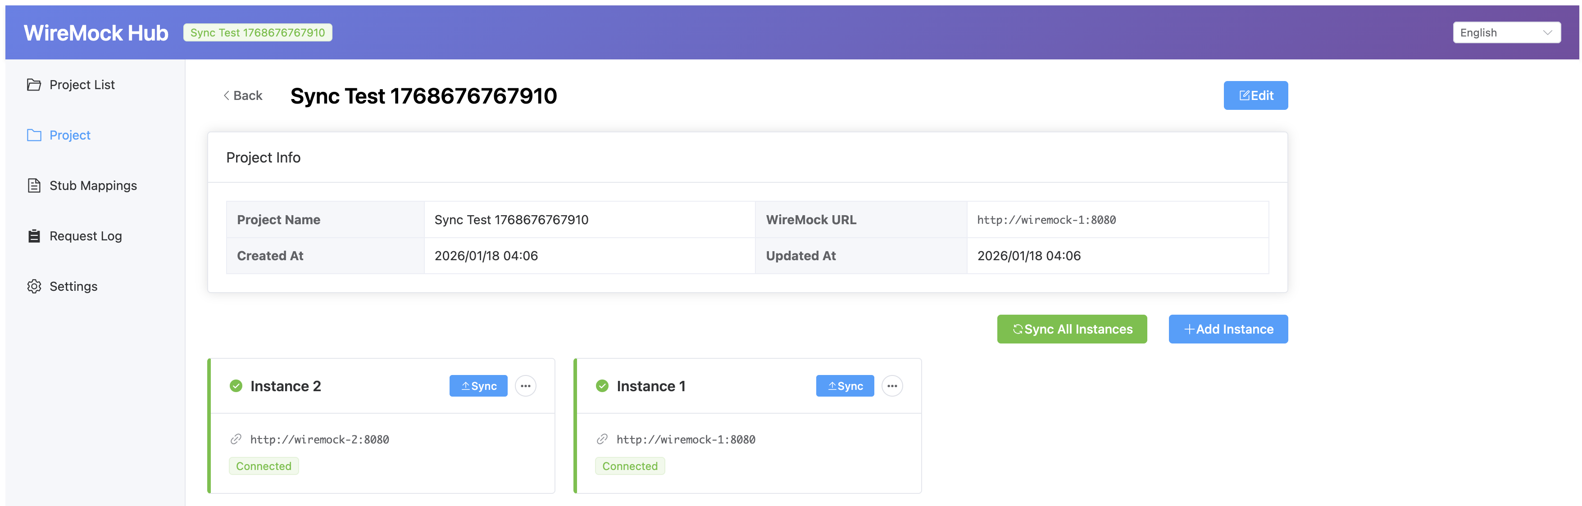Image resolution: width=1582 pixels, height=506 pixels.
Task: Click the Request Log clipboard icon
Action: click(x=34, y=236)
